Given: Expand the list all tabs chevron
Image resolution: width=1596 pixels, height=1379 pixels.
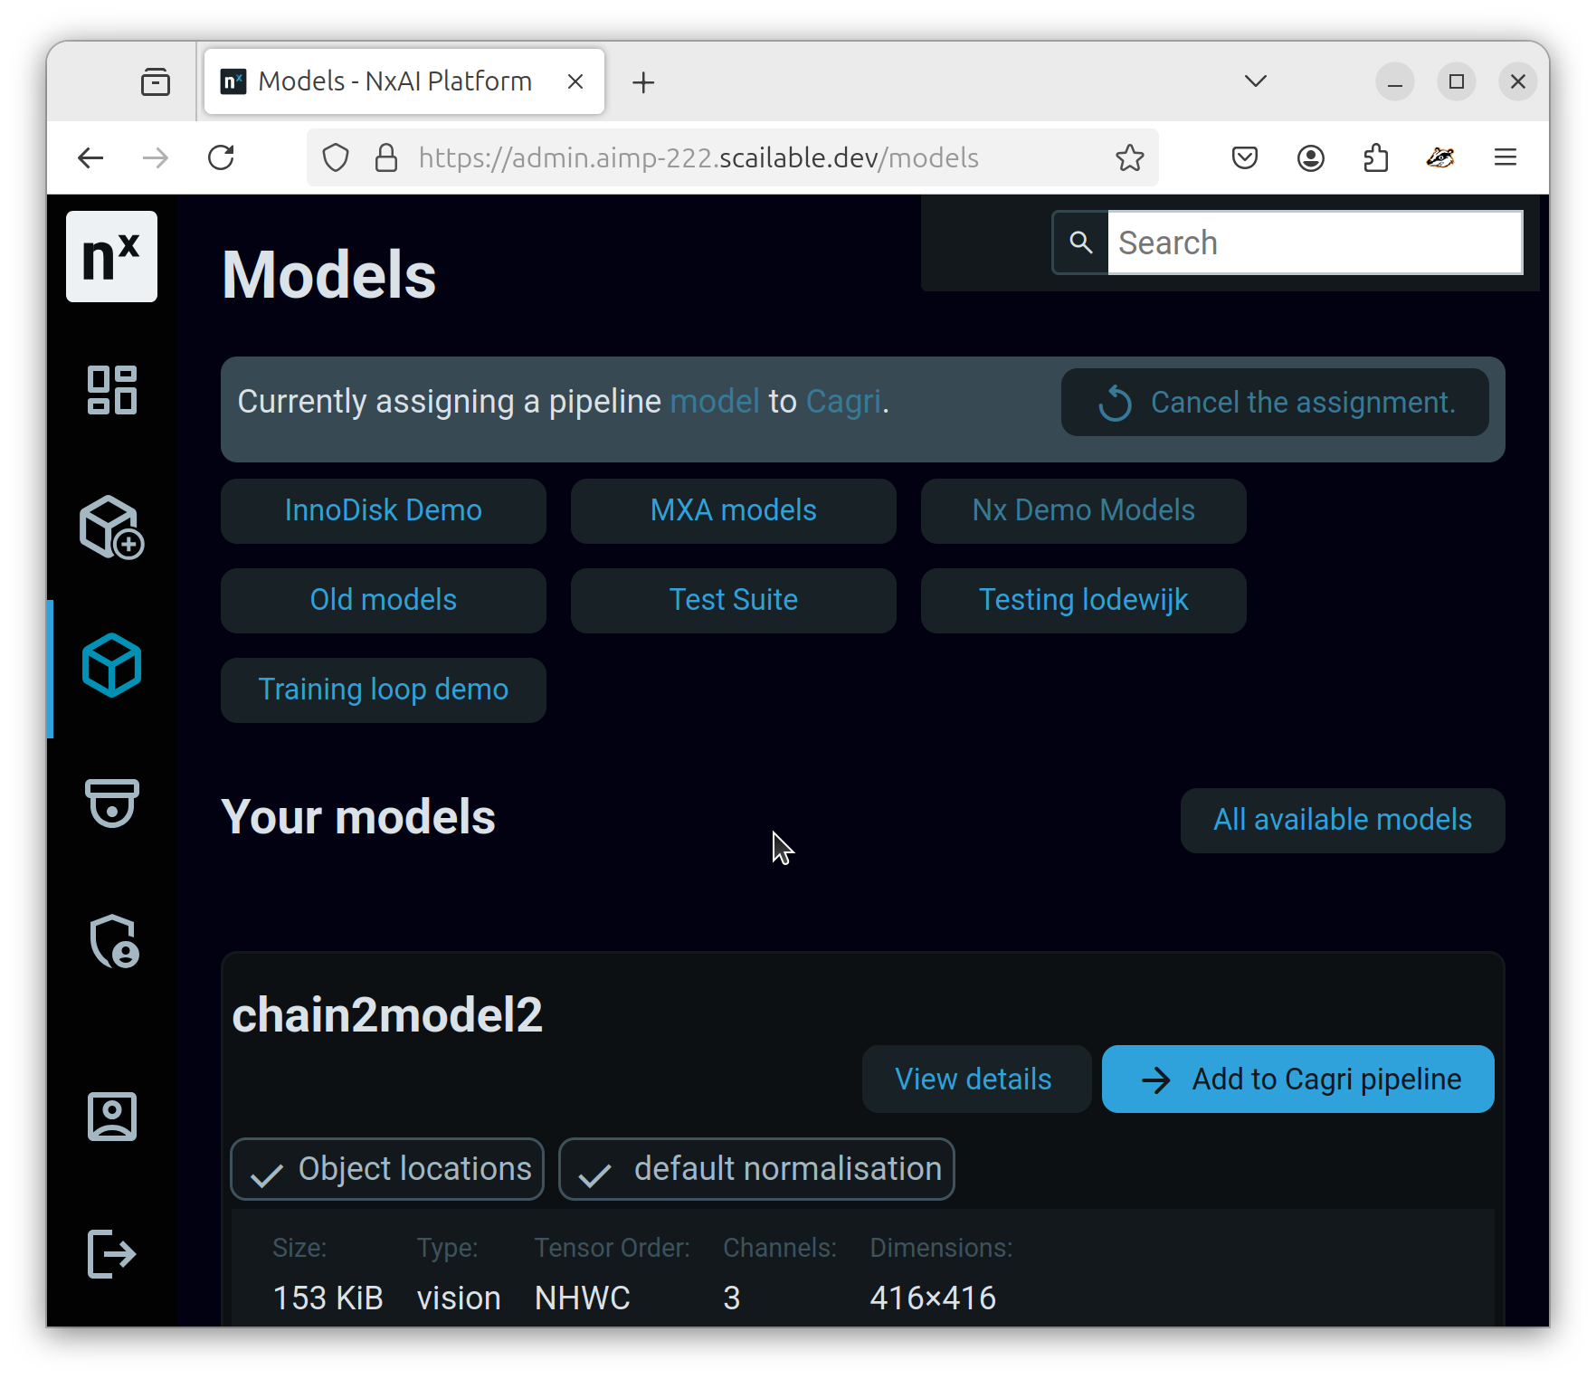Looking at the screenshot, I should (x=1256, y=81).
